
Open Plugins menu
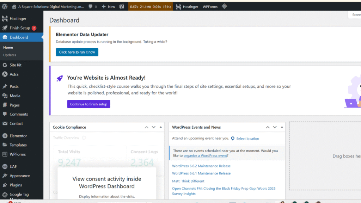point(22,185)
